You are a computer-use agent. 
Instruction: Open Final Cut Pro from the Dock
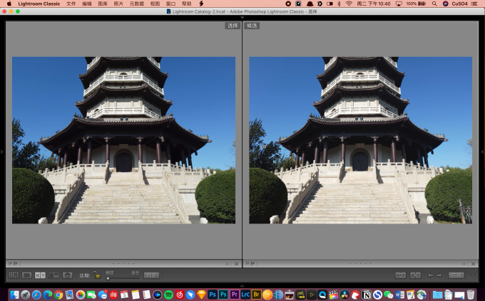pos(333,295)
